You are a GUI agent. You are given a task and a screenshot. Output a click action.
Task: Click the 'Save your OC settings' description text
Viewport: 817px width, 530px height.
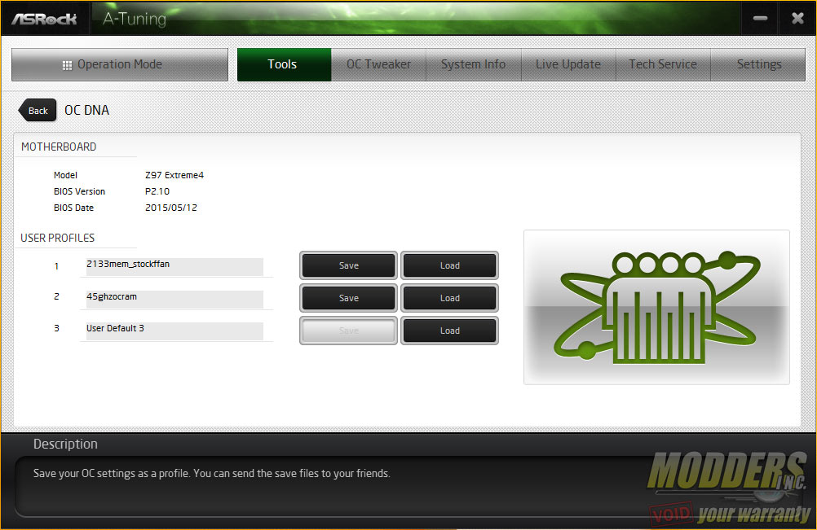click(x=211, y=473)
